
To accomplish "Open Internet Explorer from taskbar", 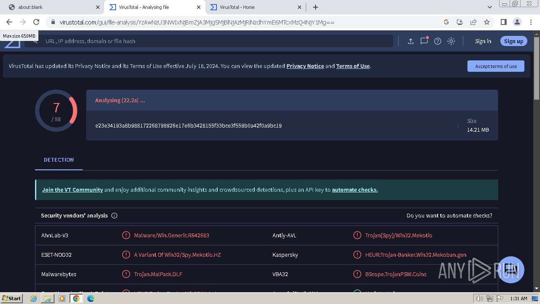I will (x=34, y=299).
